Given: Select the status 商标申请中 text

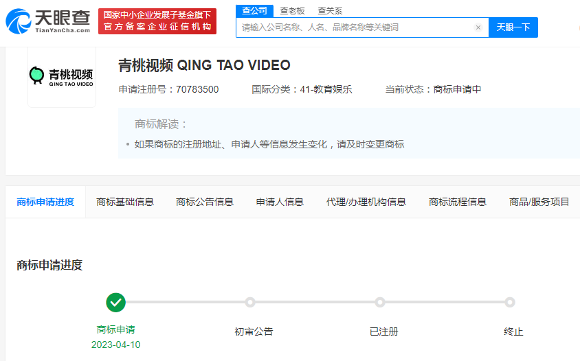Looking at the screenshot, I should click(x=457, y=89).
